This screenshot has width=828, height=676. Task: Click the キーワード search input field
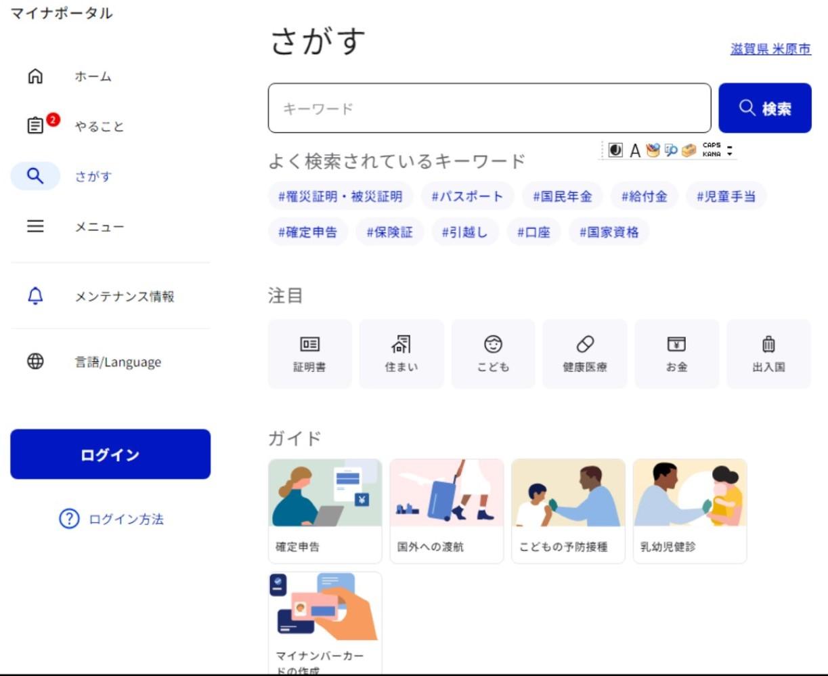pyautogui.click(x=489, y=108)
